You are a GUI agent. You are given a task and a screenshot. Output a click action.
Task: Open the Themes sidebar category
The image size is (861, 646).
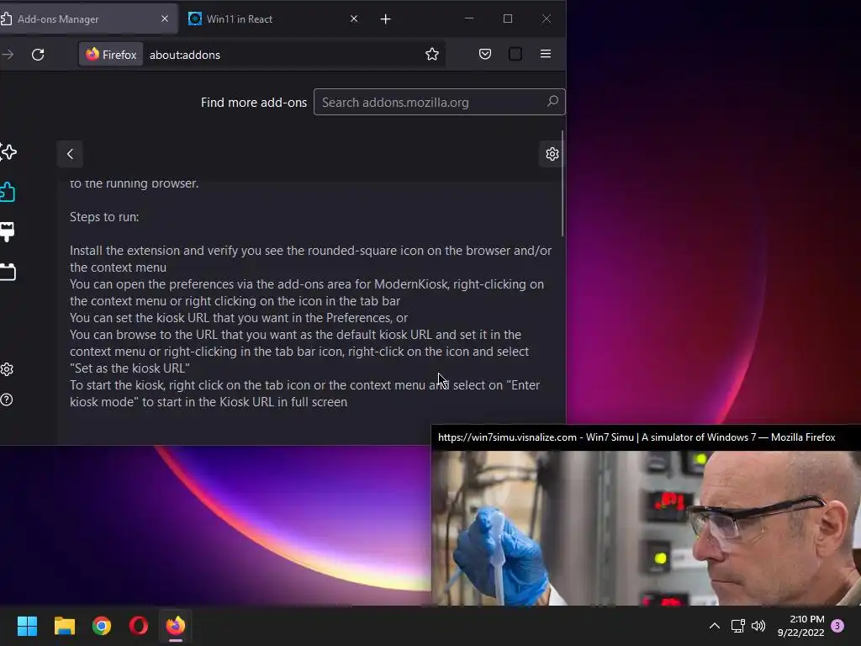pyautogui.click(x=8, y=232)
